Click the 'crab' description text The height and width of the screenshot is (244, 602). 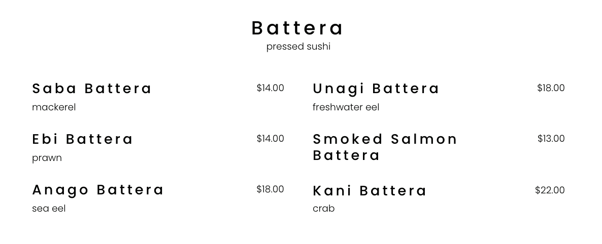323,209
